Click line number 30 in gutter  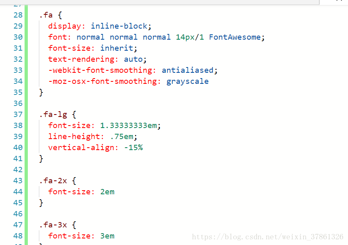[18, 37]
